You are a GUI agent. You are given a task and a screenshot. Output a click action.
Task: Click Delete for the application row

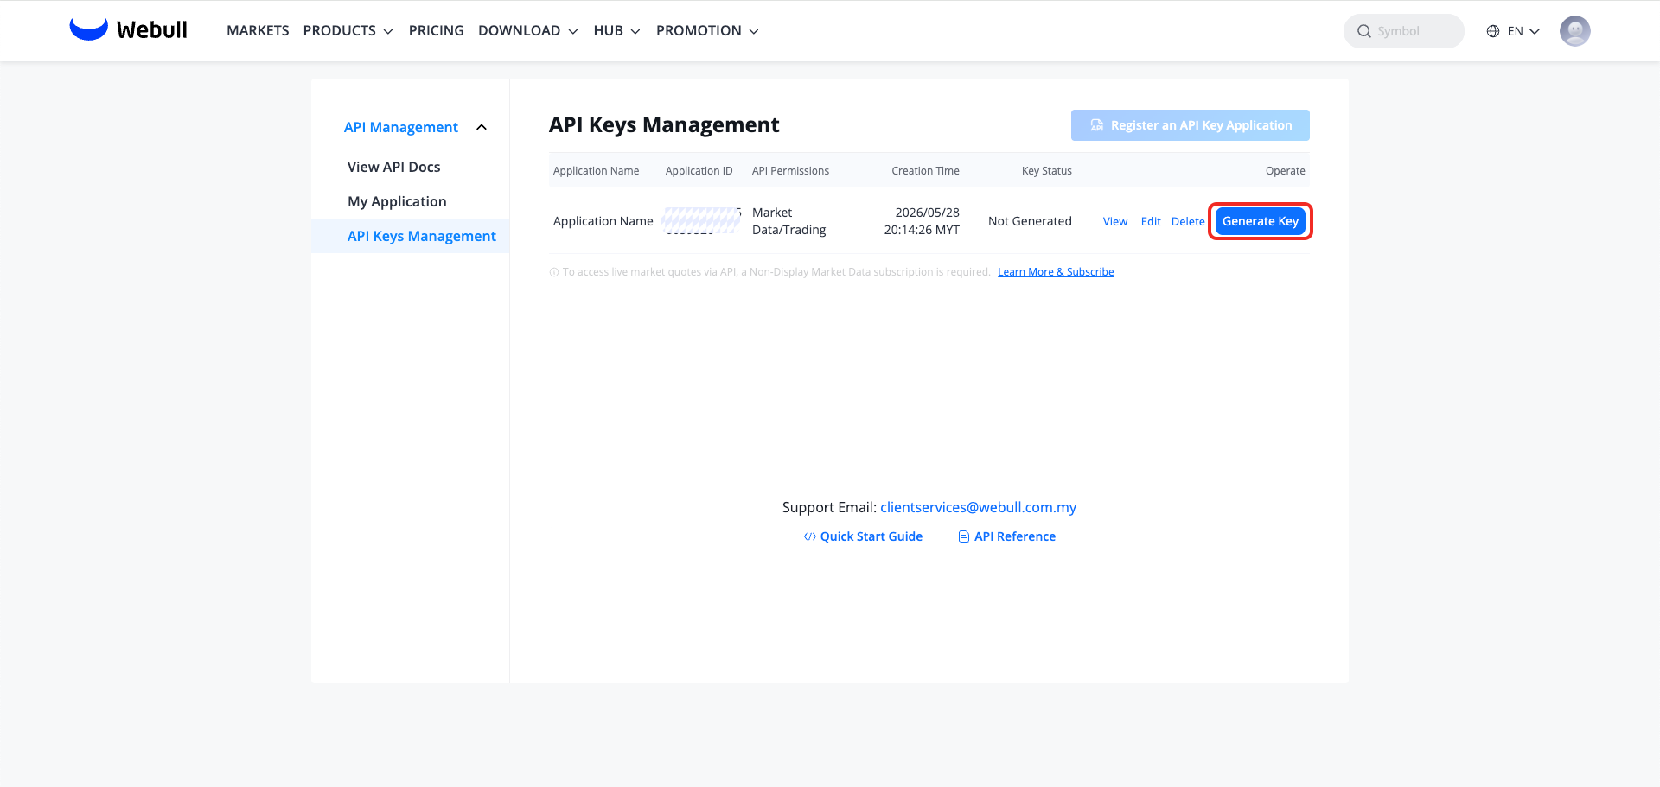pyautogui.click(x=1188, y=221)
